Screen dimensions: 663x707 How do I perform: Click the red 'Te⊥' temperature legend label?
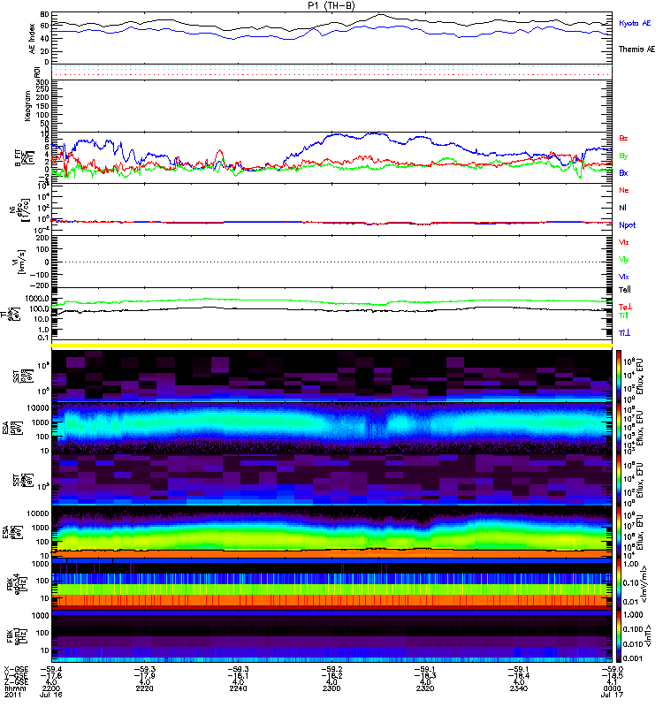(625, 307)
